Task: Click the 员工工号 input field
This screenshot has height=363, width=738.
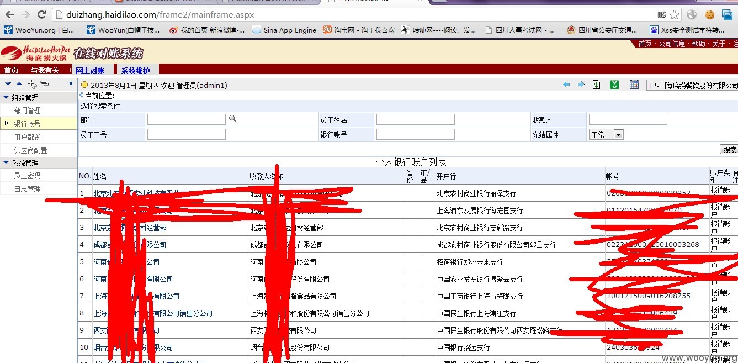Action: coord(187,134)
